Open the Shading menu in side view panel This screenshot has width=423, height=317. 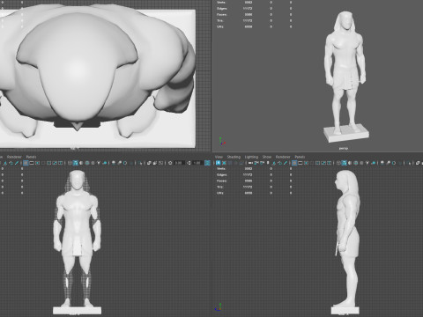(x=234, y=157)
